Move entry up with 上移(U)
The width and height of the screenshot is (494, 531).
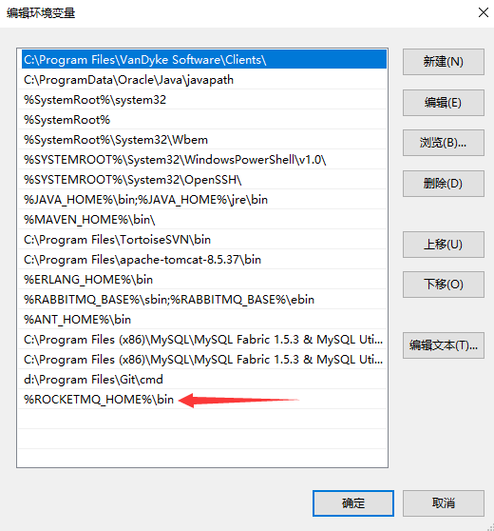444,245
